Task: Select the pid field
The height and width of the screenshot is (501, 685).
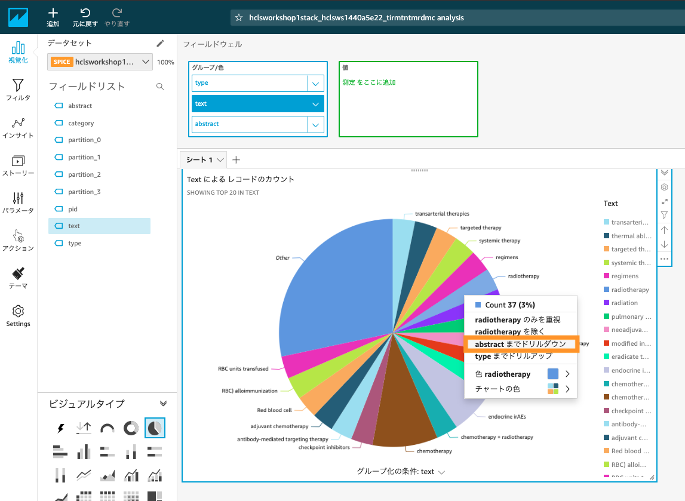Action: pyautogui.click(x=99, y=209)
